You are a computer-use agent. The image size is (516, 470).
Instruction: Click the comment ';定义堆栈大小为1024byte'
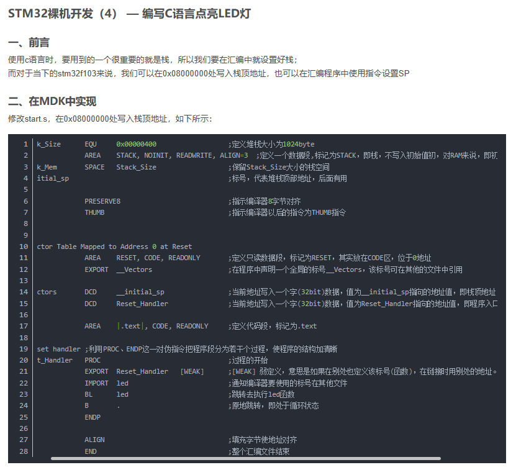[x=271, y=144]
